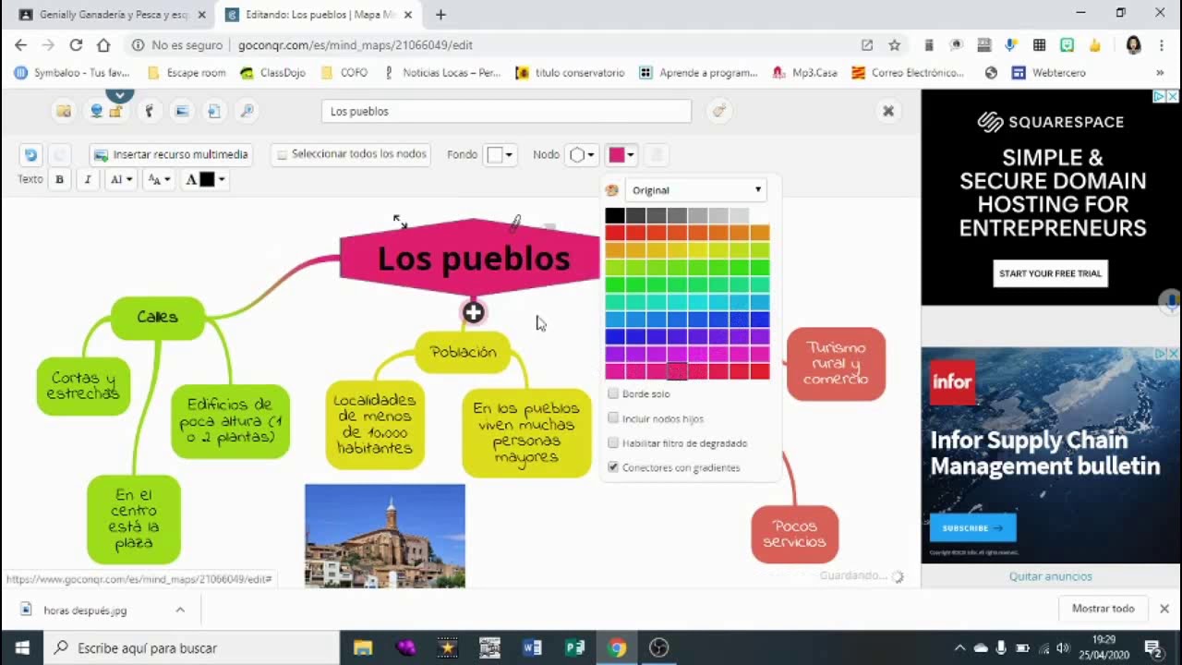Viewport: 1182px width, 665px height.
Task: Toggle Borde solo checkbox
Action: pyautogui.click(x=613, y=393)
